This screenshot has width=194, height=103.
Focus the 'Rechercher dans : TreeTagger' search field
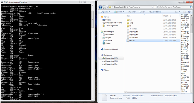point(175,7)
